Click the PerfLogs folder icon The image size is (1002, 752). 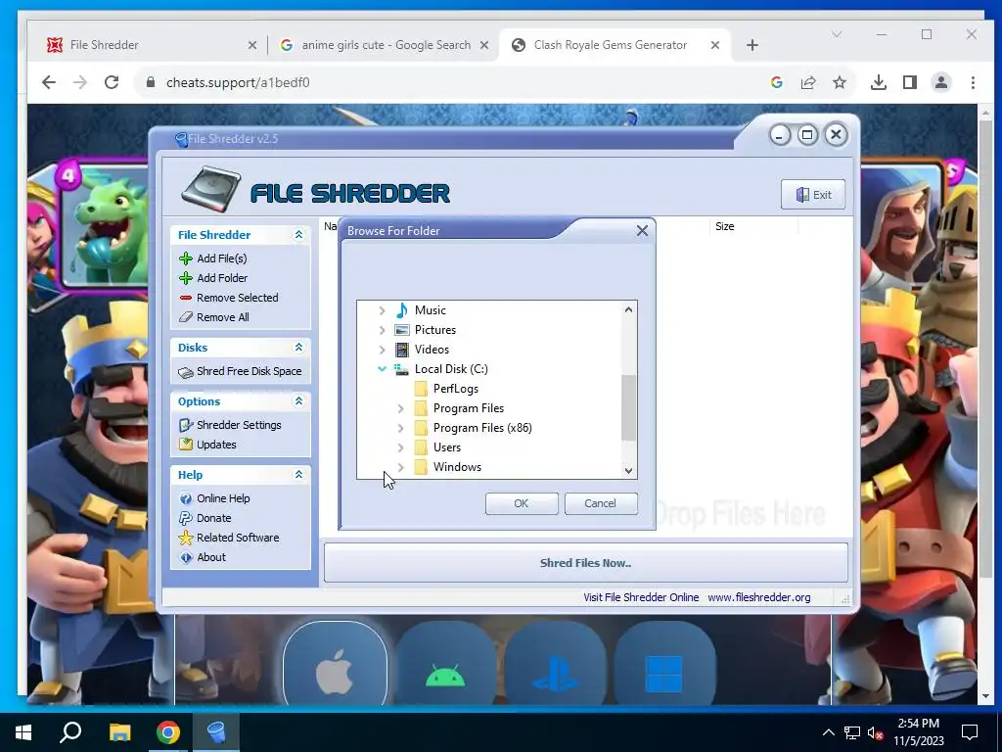421,389
